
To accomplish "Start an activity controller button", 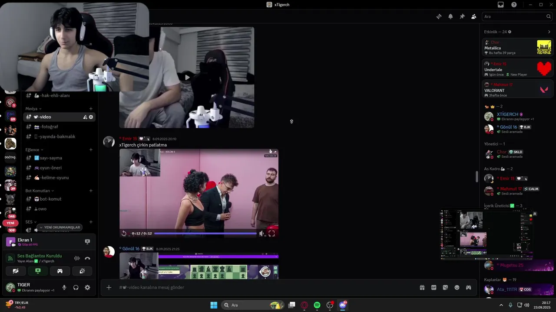I will 60,271.
